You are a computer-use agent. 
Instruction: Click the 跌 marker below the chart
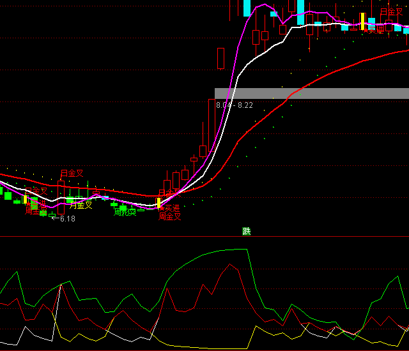click(247, 231)
